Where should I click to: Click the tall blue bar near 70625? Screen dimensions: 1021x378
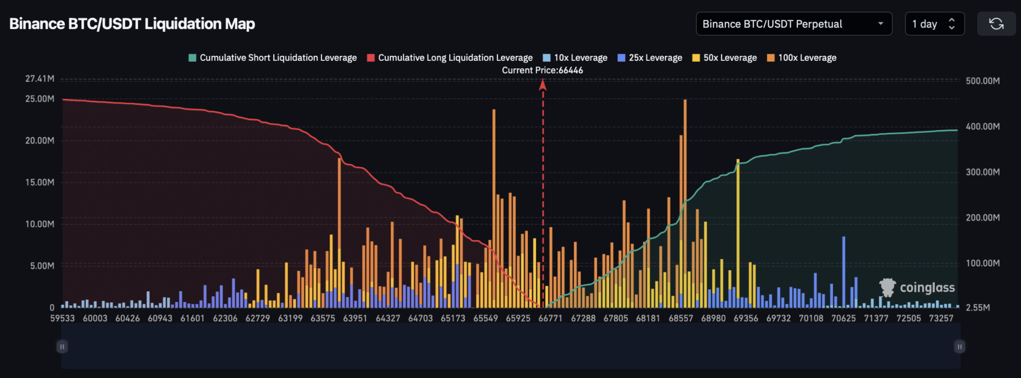[844, 269]
